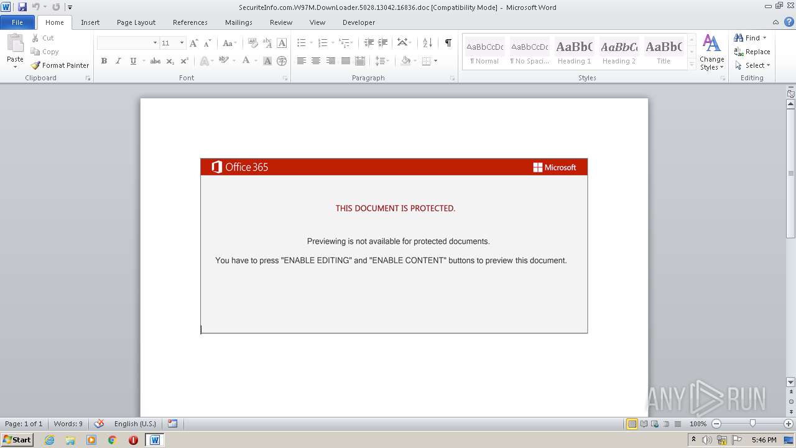The width and height of the screenshot is (796, 448).
Task: Open the Word Help question icon
Action: click(x=789, y=22)
